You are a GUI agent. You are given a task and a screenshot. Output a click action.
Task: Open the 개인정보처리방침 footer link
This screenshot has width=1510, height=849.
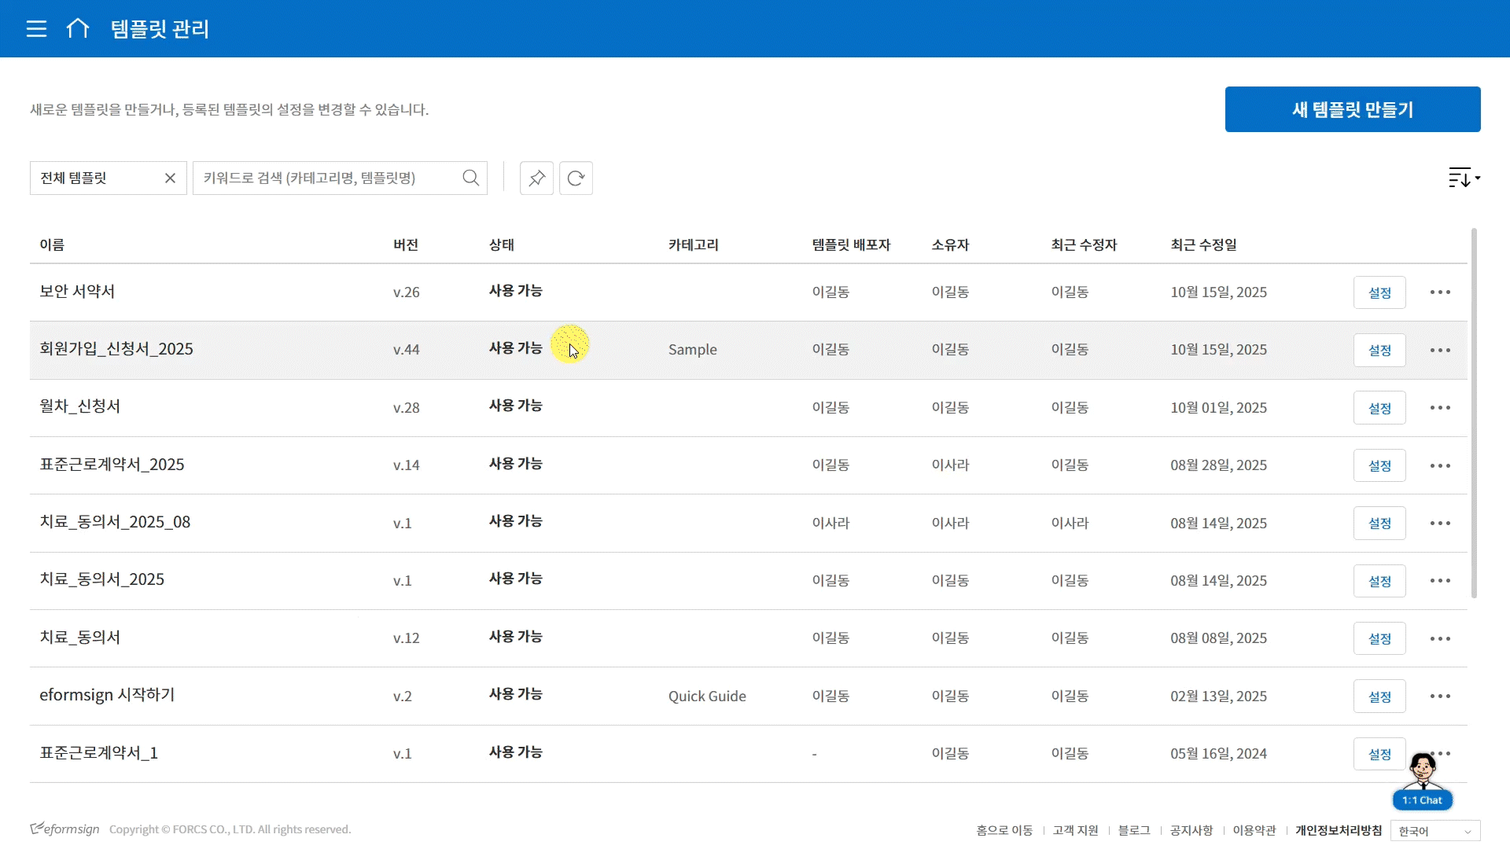[1338, 830]
